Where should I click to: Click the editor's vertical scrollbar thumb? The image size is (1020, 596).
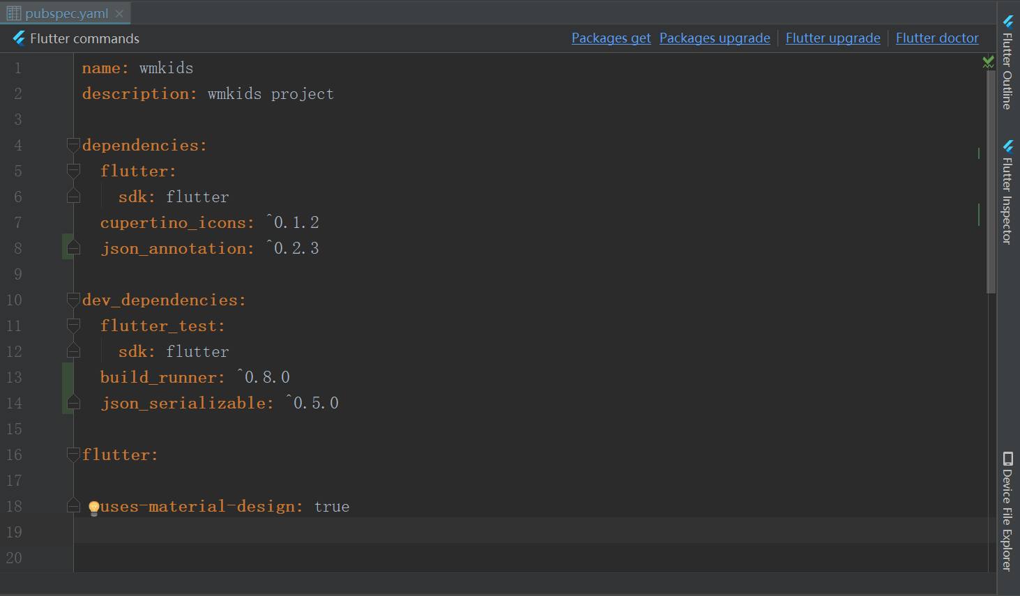point(991,181)
